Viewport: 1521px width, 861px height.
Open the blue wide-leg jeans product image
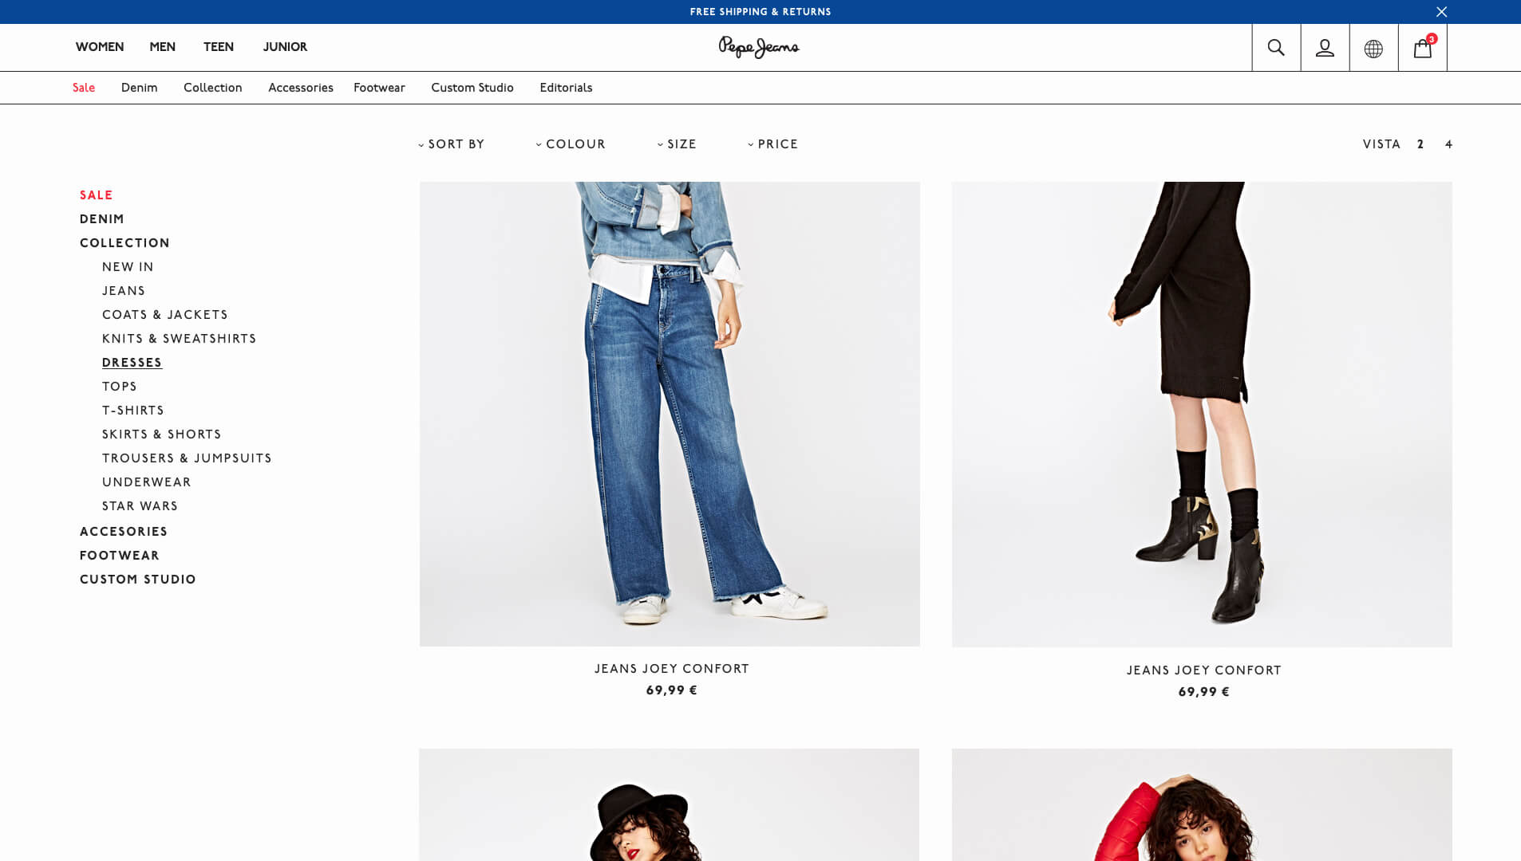click(670, 414)
